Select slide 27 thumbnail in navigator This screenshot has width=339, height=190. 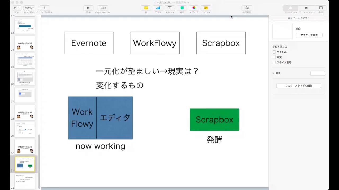pos(25,95)
